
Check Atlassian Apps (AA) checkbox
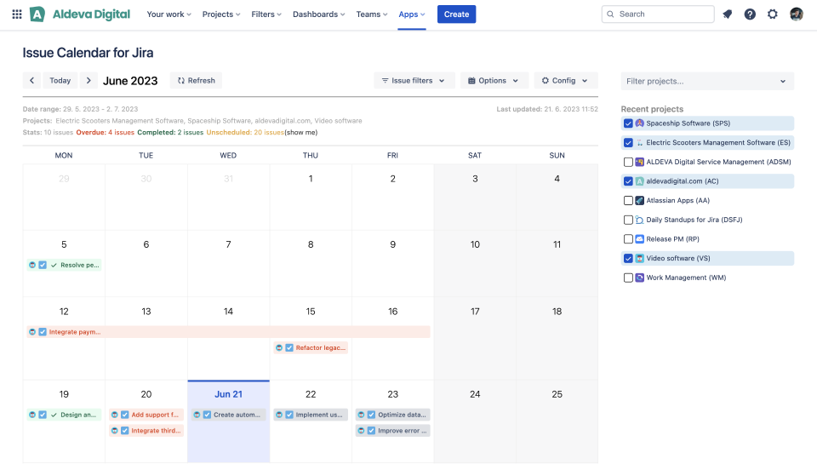point(628,201)
